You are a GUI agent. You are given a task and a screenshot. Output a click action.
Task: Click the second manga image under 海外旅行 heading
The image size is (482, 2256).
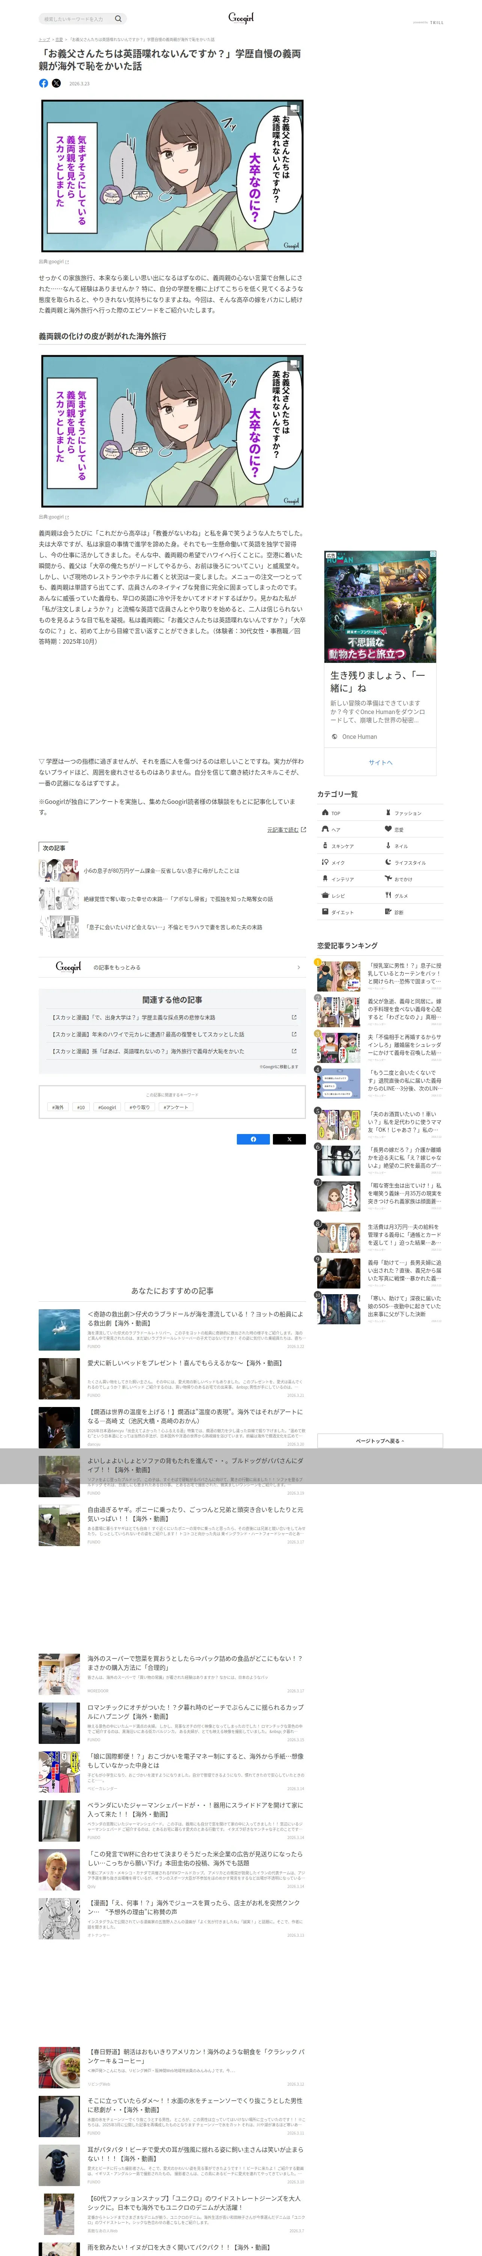click(x=172, y=431)
